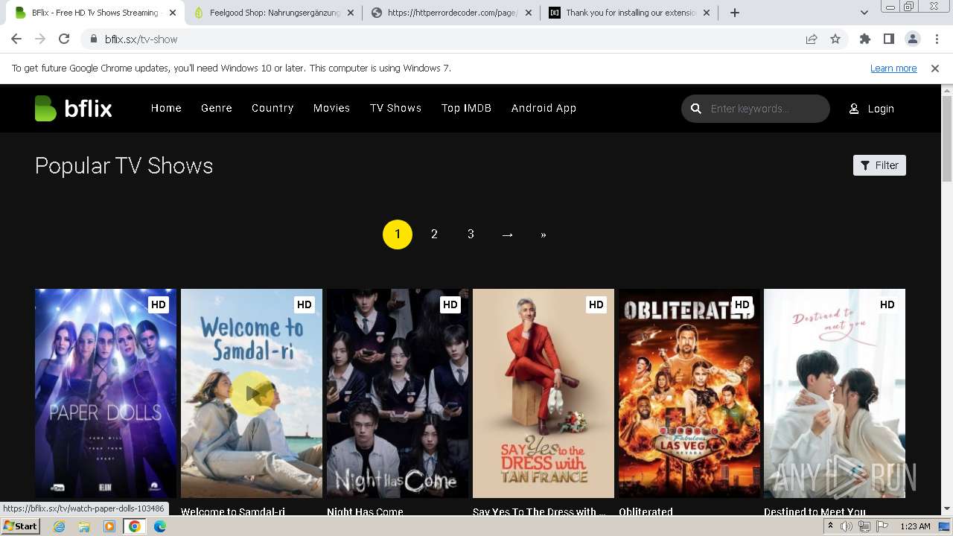Open the Filter options

tap(879, 165)
